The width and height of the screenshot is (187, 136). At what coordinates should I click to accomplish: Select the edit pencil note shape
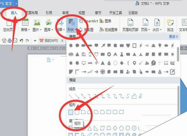[173, 72]
